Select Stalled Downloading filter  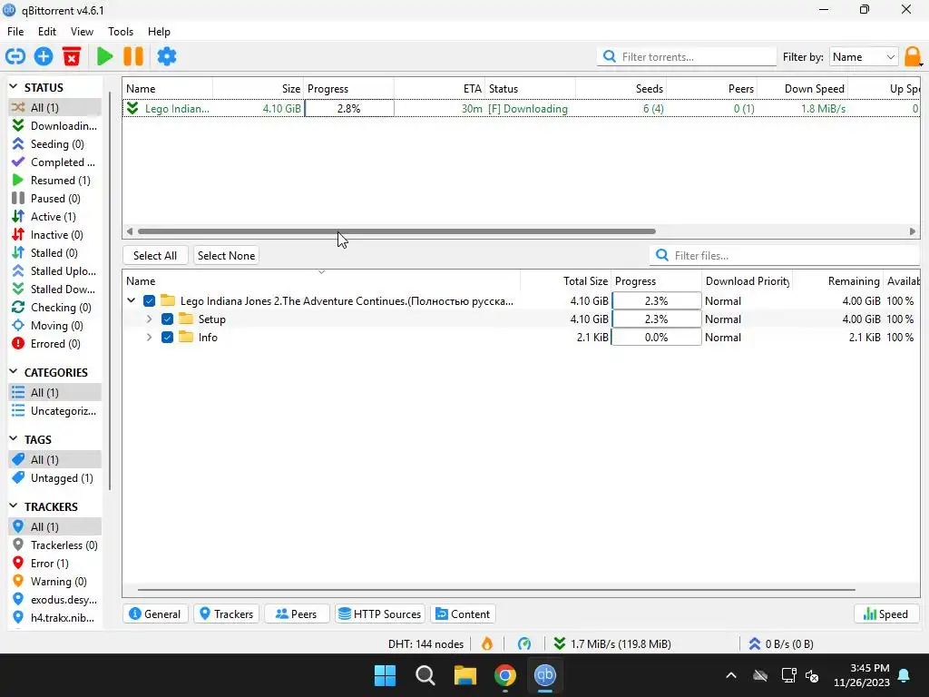(54, 290)
